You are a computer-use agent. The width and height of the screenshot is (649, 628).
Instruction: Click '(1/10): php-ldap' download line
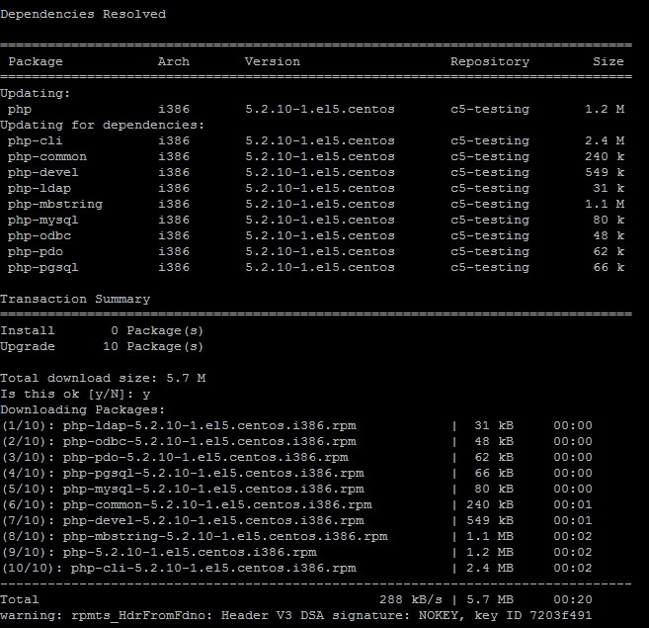click(296, 425)
